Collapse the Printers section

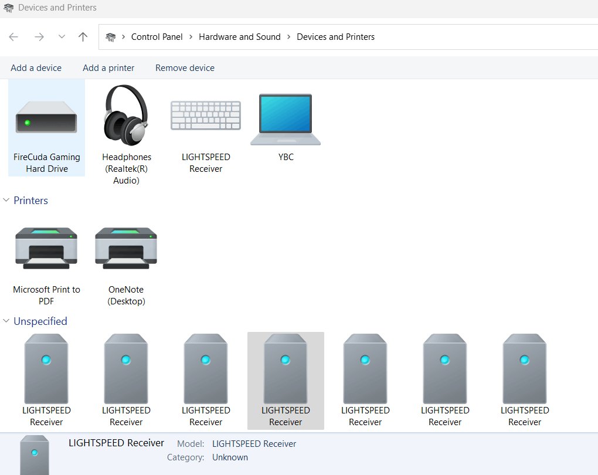[x=6, y=200]
